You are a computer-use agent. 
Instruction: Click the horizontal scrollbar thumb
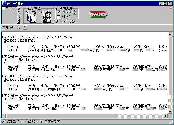[62, 116]
